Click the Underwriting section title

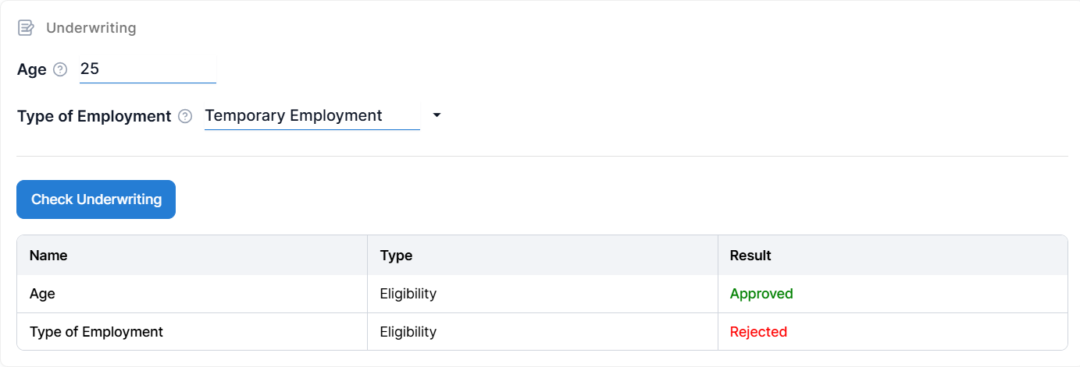click(91, 28)
